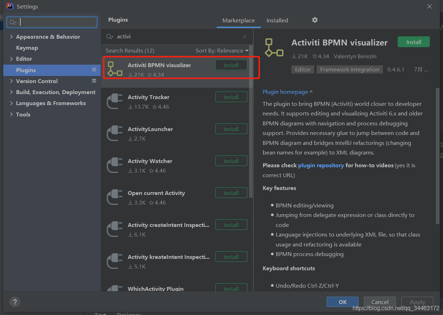Install the ActivityLauncher plugin

tap(231, 129)
